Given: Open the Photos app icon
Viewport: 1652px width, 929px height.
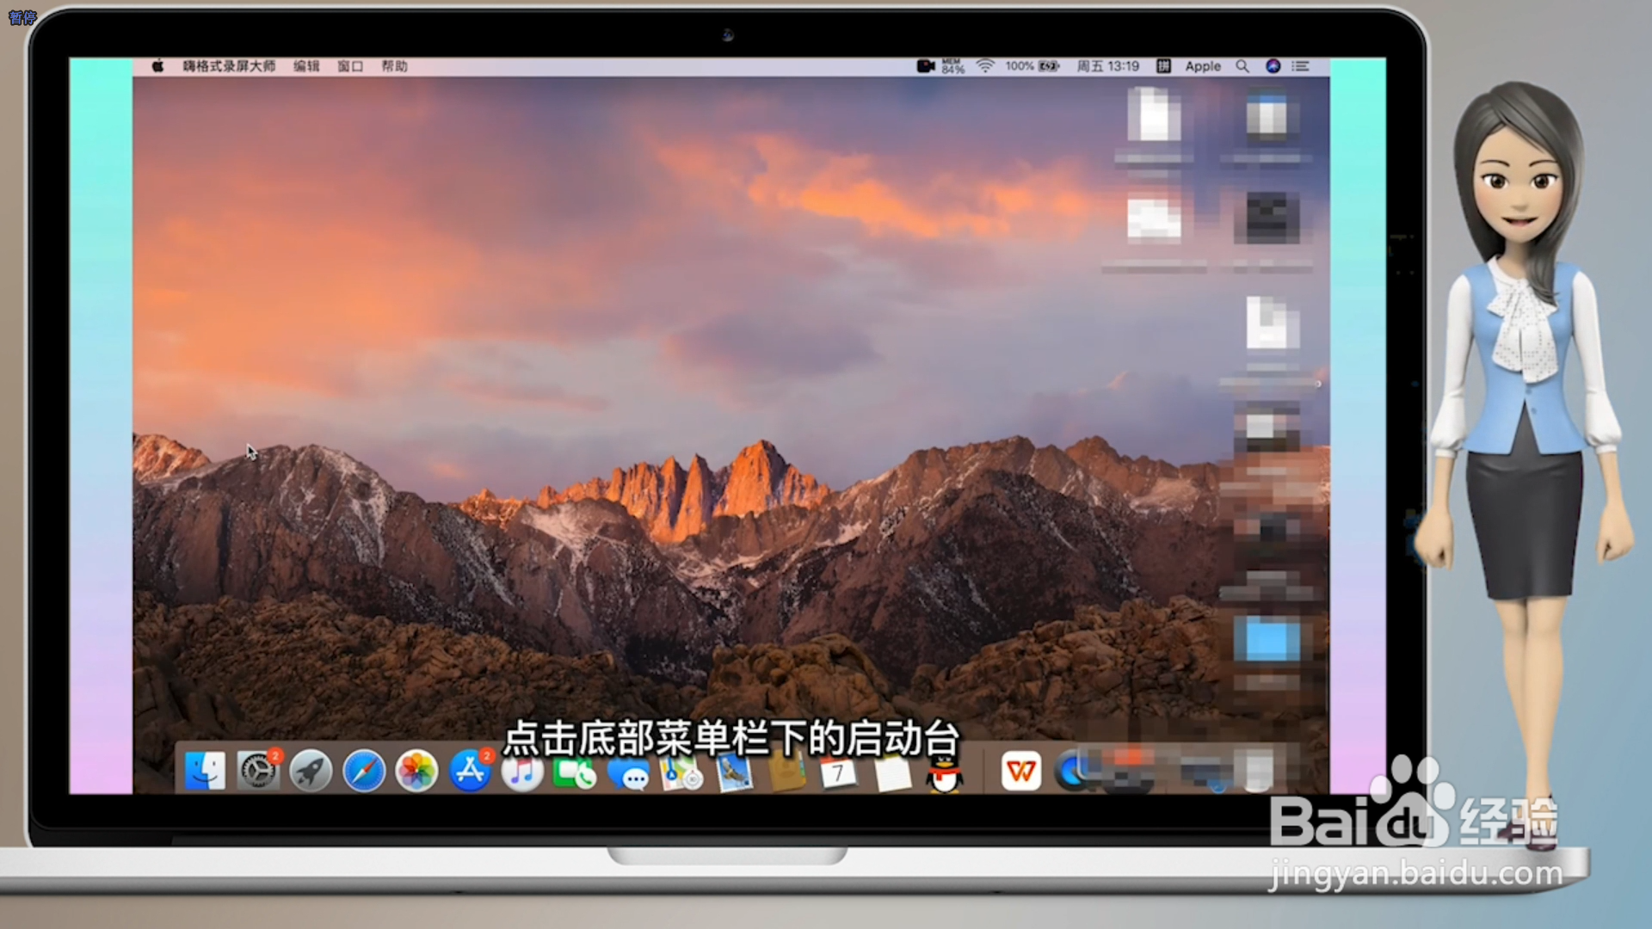Looking at the screenshot, I should (416, 771).
